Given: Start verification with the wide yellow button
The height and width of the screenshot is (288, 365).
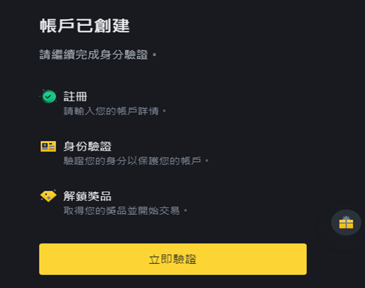Looking at the screenshot, I should (x=173, y=259).
